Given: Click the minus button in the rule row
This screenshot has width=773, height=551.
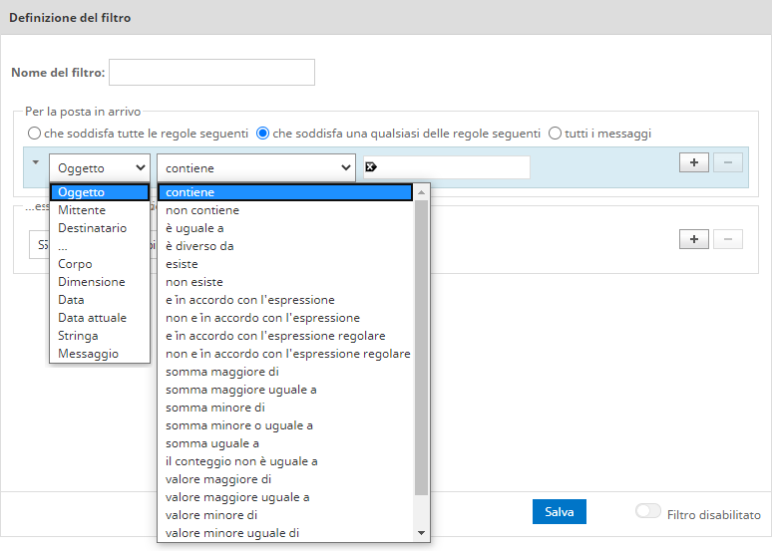Looking at the screenshot, I should point(728,162).
